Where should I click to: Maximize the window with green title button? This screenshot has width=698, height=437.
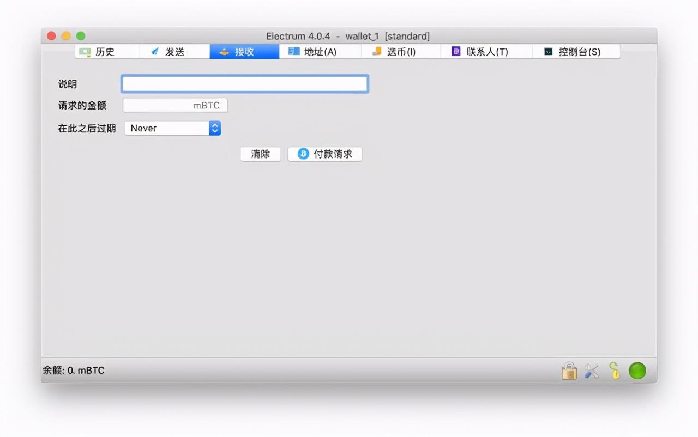point(81,36)
